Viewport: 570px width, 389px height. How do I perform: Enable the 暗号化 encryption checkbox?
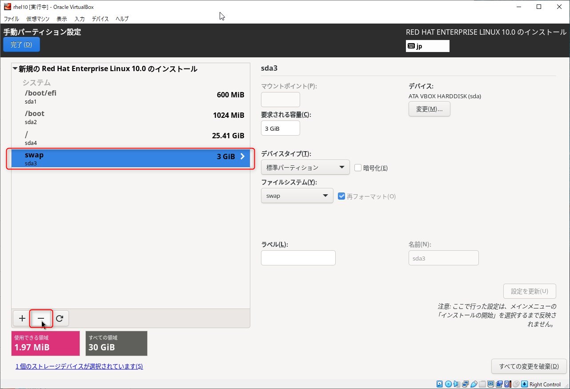(358, 168)
